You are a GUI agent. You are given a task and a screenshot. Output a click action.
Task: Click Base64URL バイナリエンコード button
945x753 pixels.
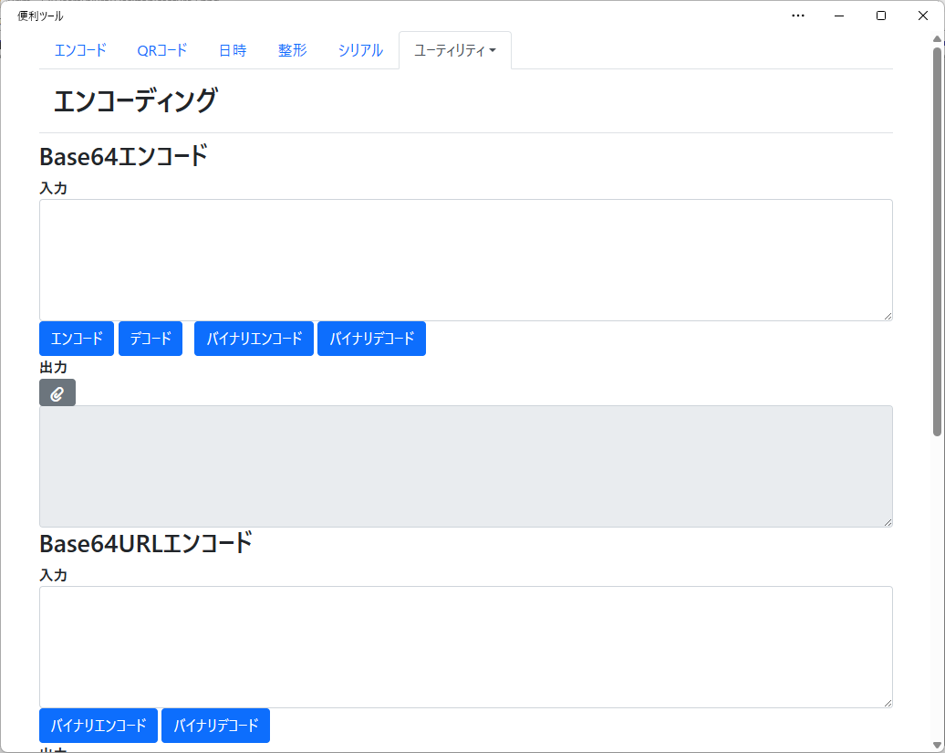click(99, 726)
